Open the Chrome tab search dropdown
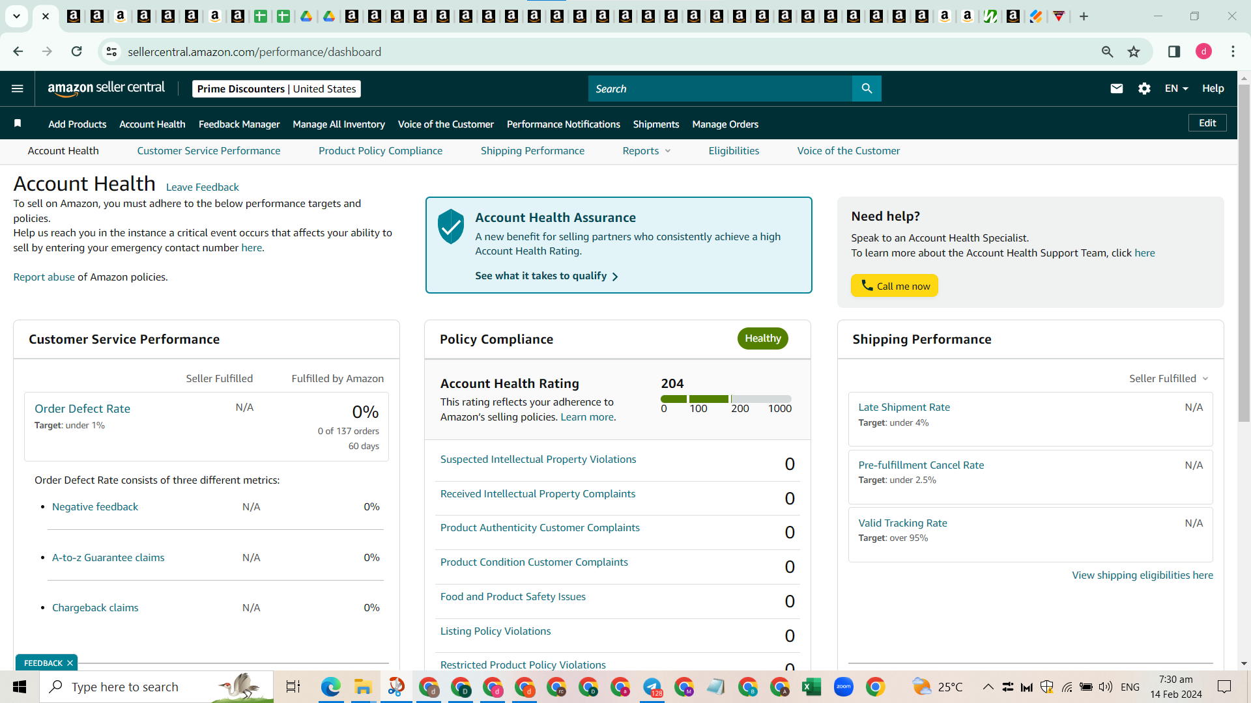1251x703 pixels. (x=17, y=16)
